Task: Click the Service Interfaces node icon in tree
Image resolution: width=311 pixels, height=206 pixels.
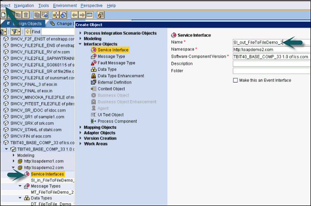Action: tap(27, 174)
